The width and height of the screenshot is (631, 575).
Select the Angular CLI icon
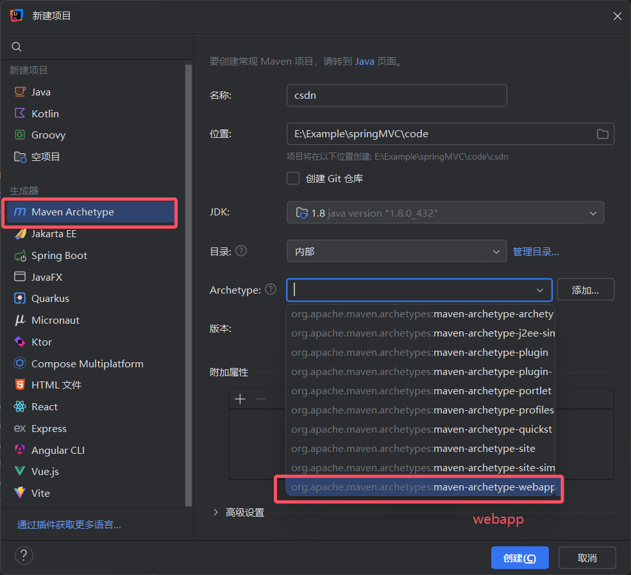coord(20,449)
